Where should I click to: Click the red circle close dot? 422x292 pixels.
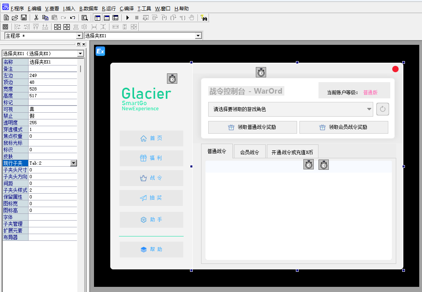395,69
